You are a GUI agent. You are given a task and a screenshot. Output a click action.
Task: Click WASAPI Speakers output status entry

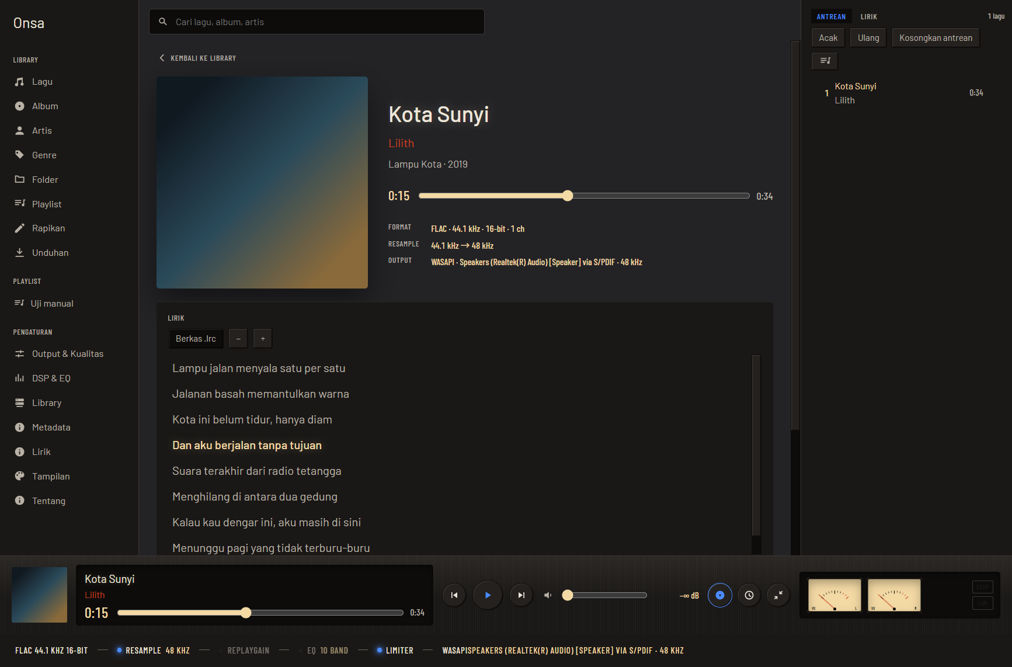563,651
